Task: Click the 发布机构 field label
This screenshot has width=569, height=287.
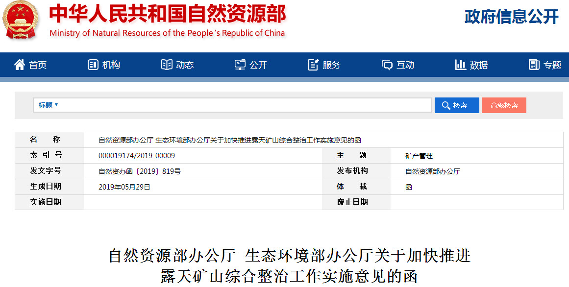Action: [x=352, y=170]
